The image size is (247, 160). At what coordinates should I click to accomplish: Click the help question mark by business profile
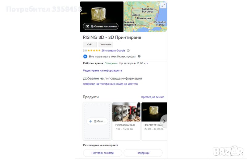(139, 56)
